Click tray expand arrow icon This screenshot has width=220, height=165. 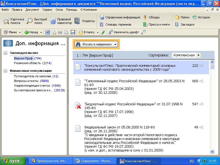click(199, 161)
